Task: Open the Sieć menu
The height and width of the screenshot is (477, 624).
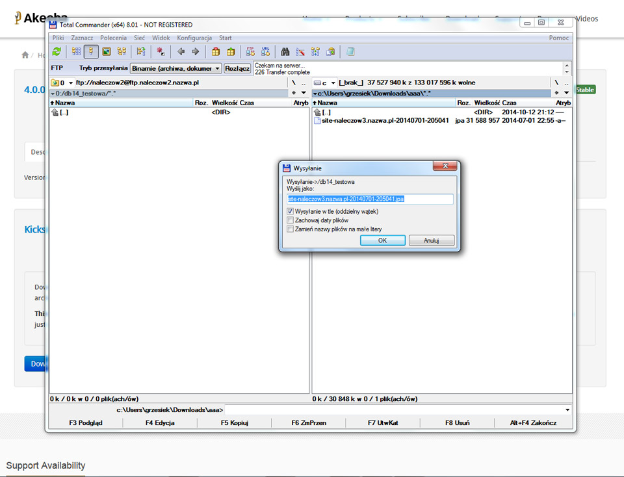Action: pyautogui.click(x=139, y=38)
